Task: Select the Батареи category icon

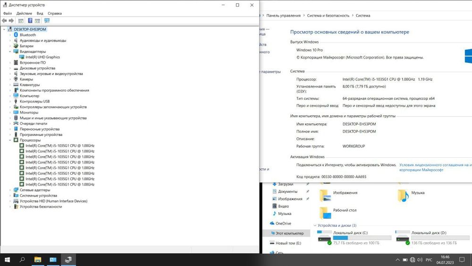Action: point(16,46)
